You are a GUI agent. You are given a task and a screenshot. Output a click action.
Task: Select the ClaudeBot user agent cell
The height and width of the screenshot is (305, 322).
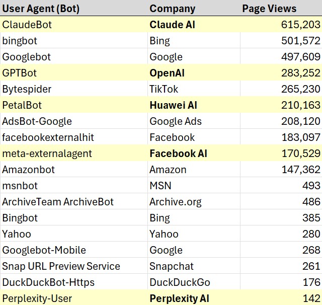[x=27, y=25]
